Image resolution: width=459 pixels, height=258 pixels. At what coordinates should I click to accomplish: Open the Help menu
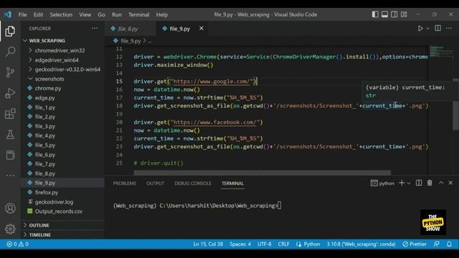point(161,14)
